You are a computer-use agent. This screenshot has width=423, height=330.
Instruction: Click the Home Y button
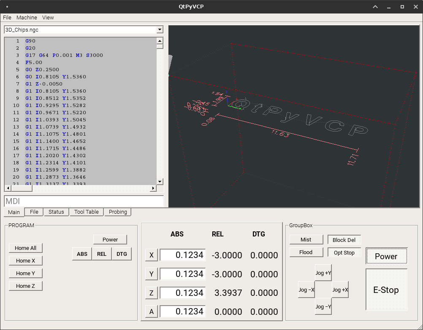coord(26,274)
